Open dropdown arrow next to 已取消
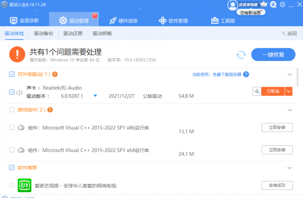Screen dimensions: 303x198 tap(289, 91)
